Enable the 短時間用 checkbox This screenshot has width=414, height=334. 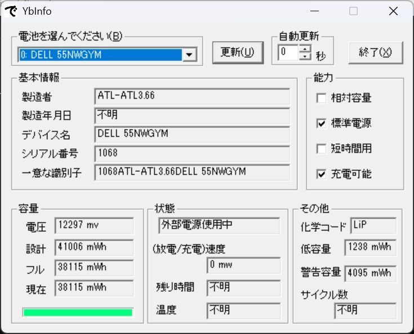point(322,149)
